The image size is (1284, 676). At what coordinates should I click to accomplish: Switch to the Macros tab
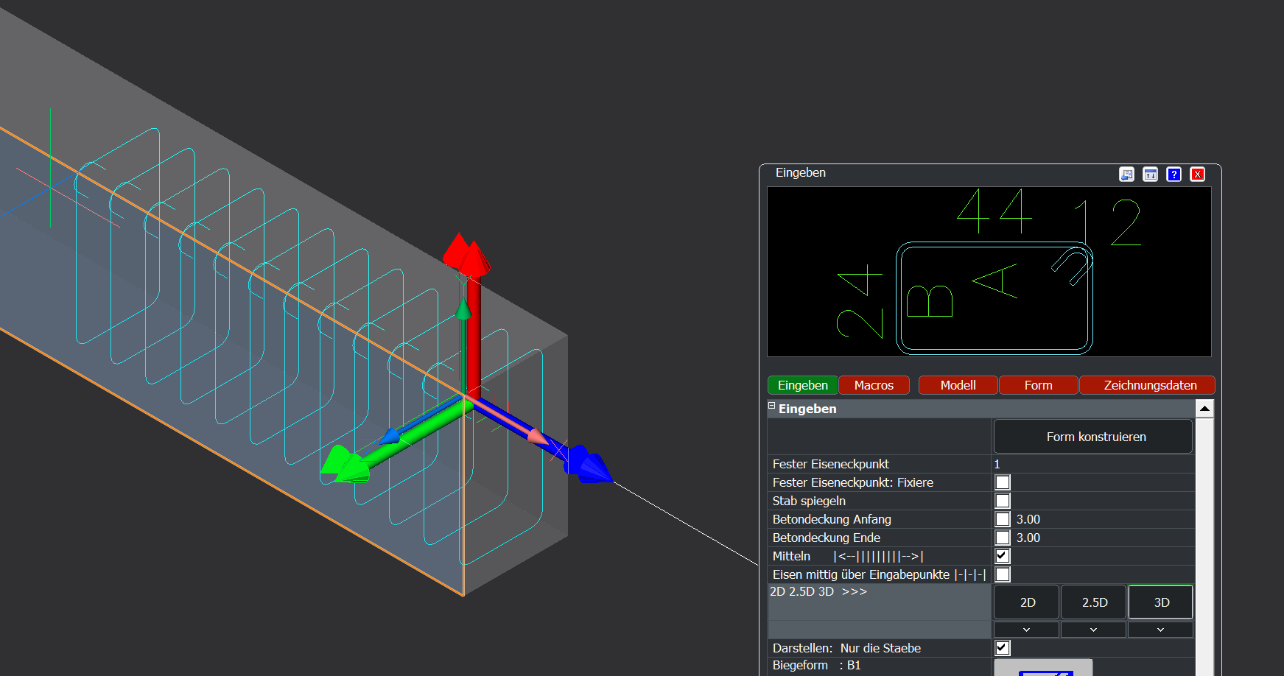(874, 385)
